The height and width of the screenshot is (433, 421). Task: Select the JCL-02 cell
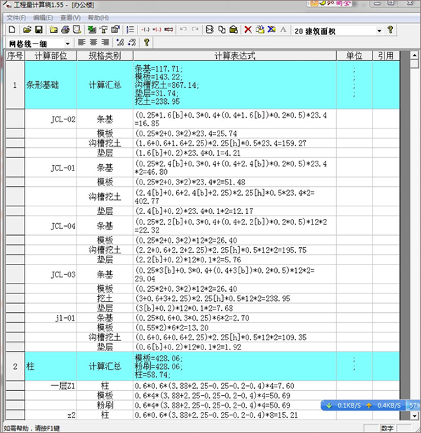pyautogui.click(x=51, y=119)
